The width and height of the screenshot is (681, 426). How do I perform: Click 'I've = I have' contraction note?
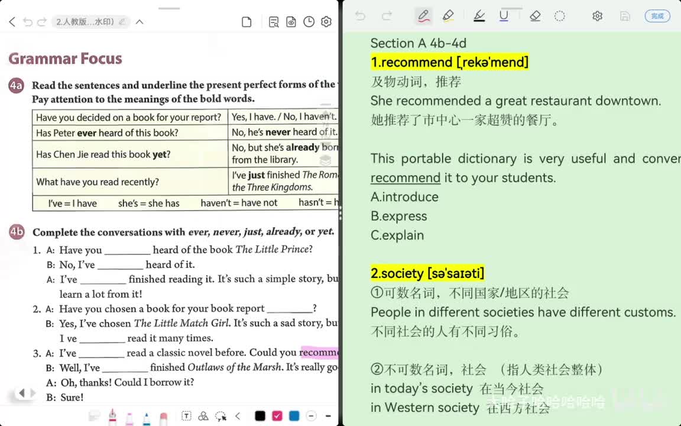[x=73, y=204]
